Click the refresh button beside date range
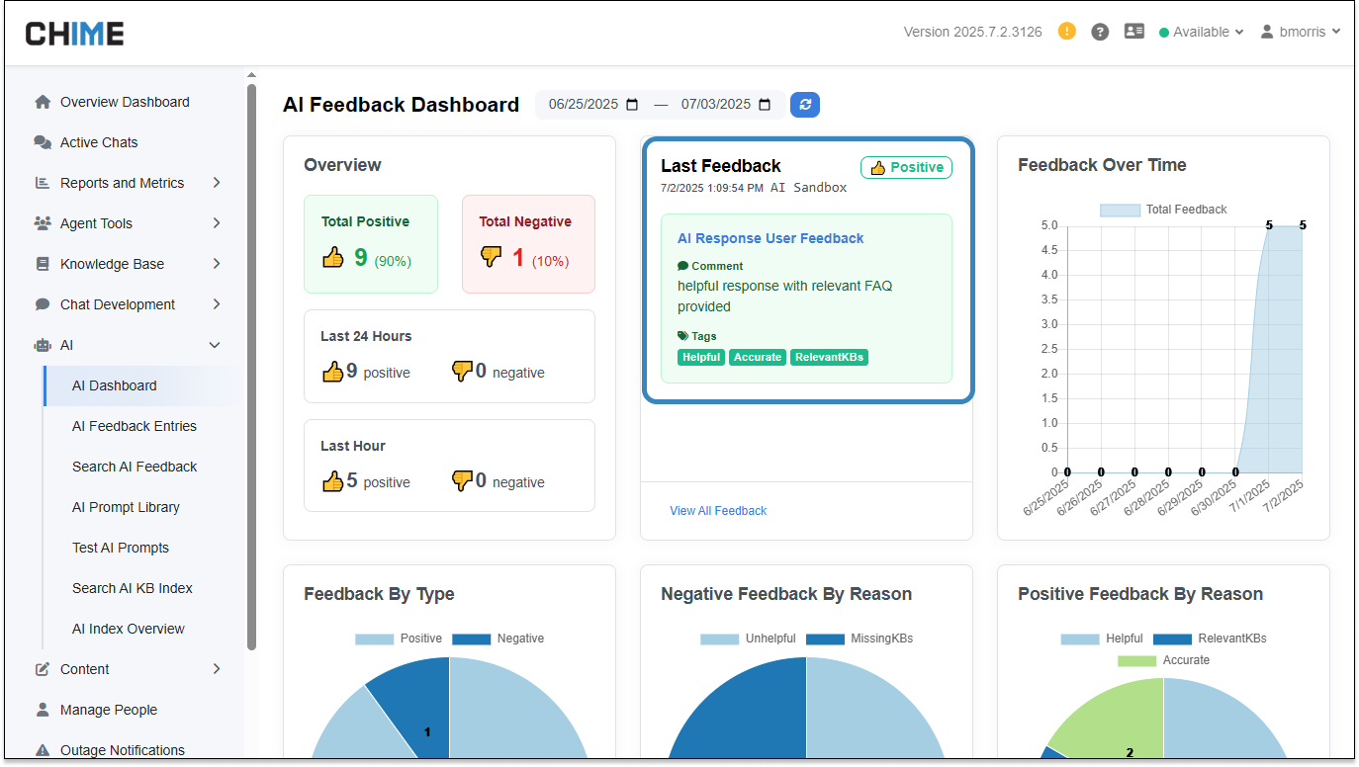 pyautogui.click(x=805, y=105)
